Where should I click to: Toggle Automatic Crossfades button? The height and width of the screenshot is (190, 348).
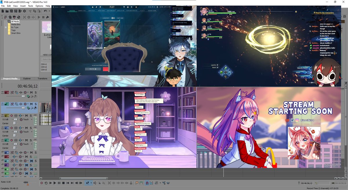tap(151, 183)
